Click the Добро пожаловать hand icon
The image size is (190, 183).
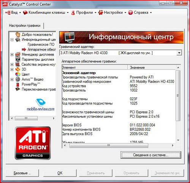(18, 35)
